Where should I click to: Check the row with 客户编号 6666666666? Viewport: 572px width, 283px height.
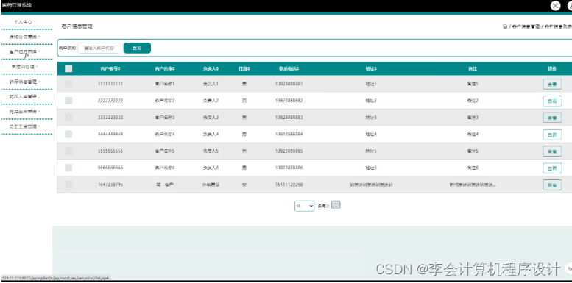pos(68,168)
